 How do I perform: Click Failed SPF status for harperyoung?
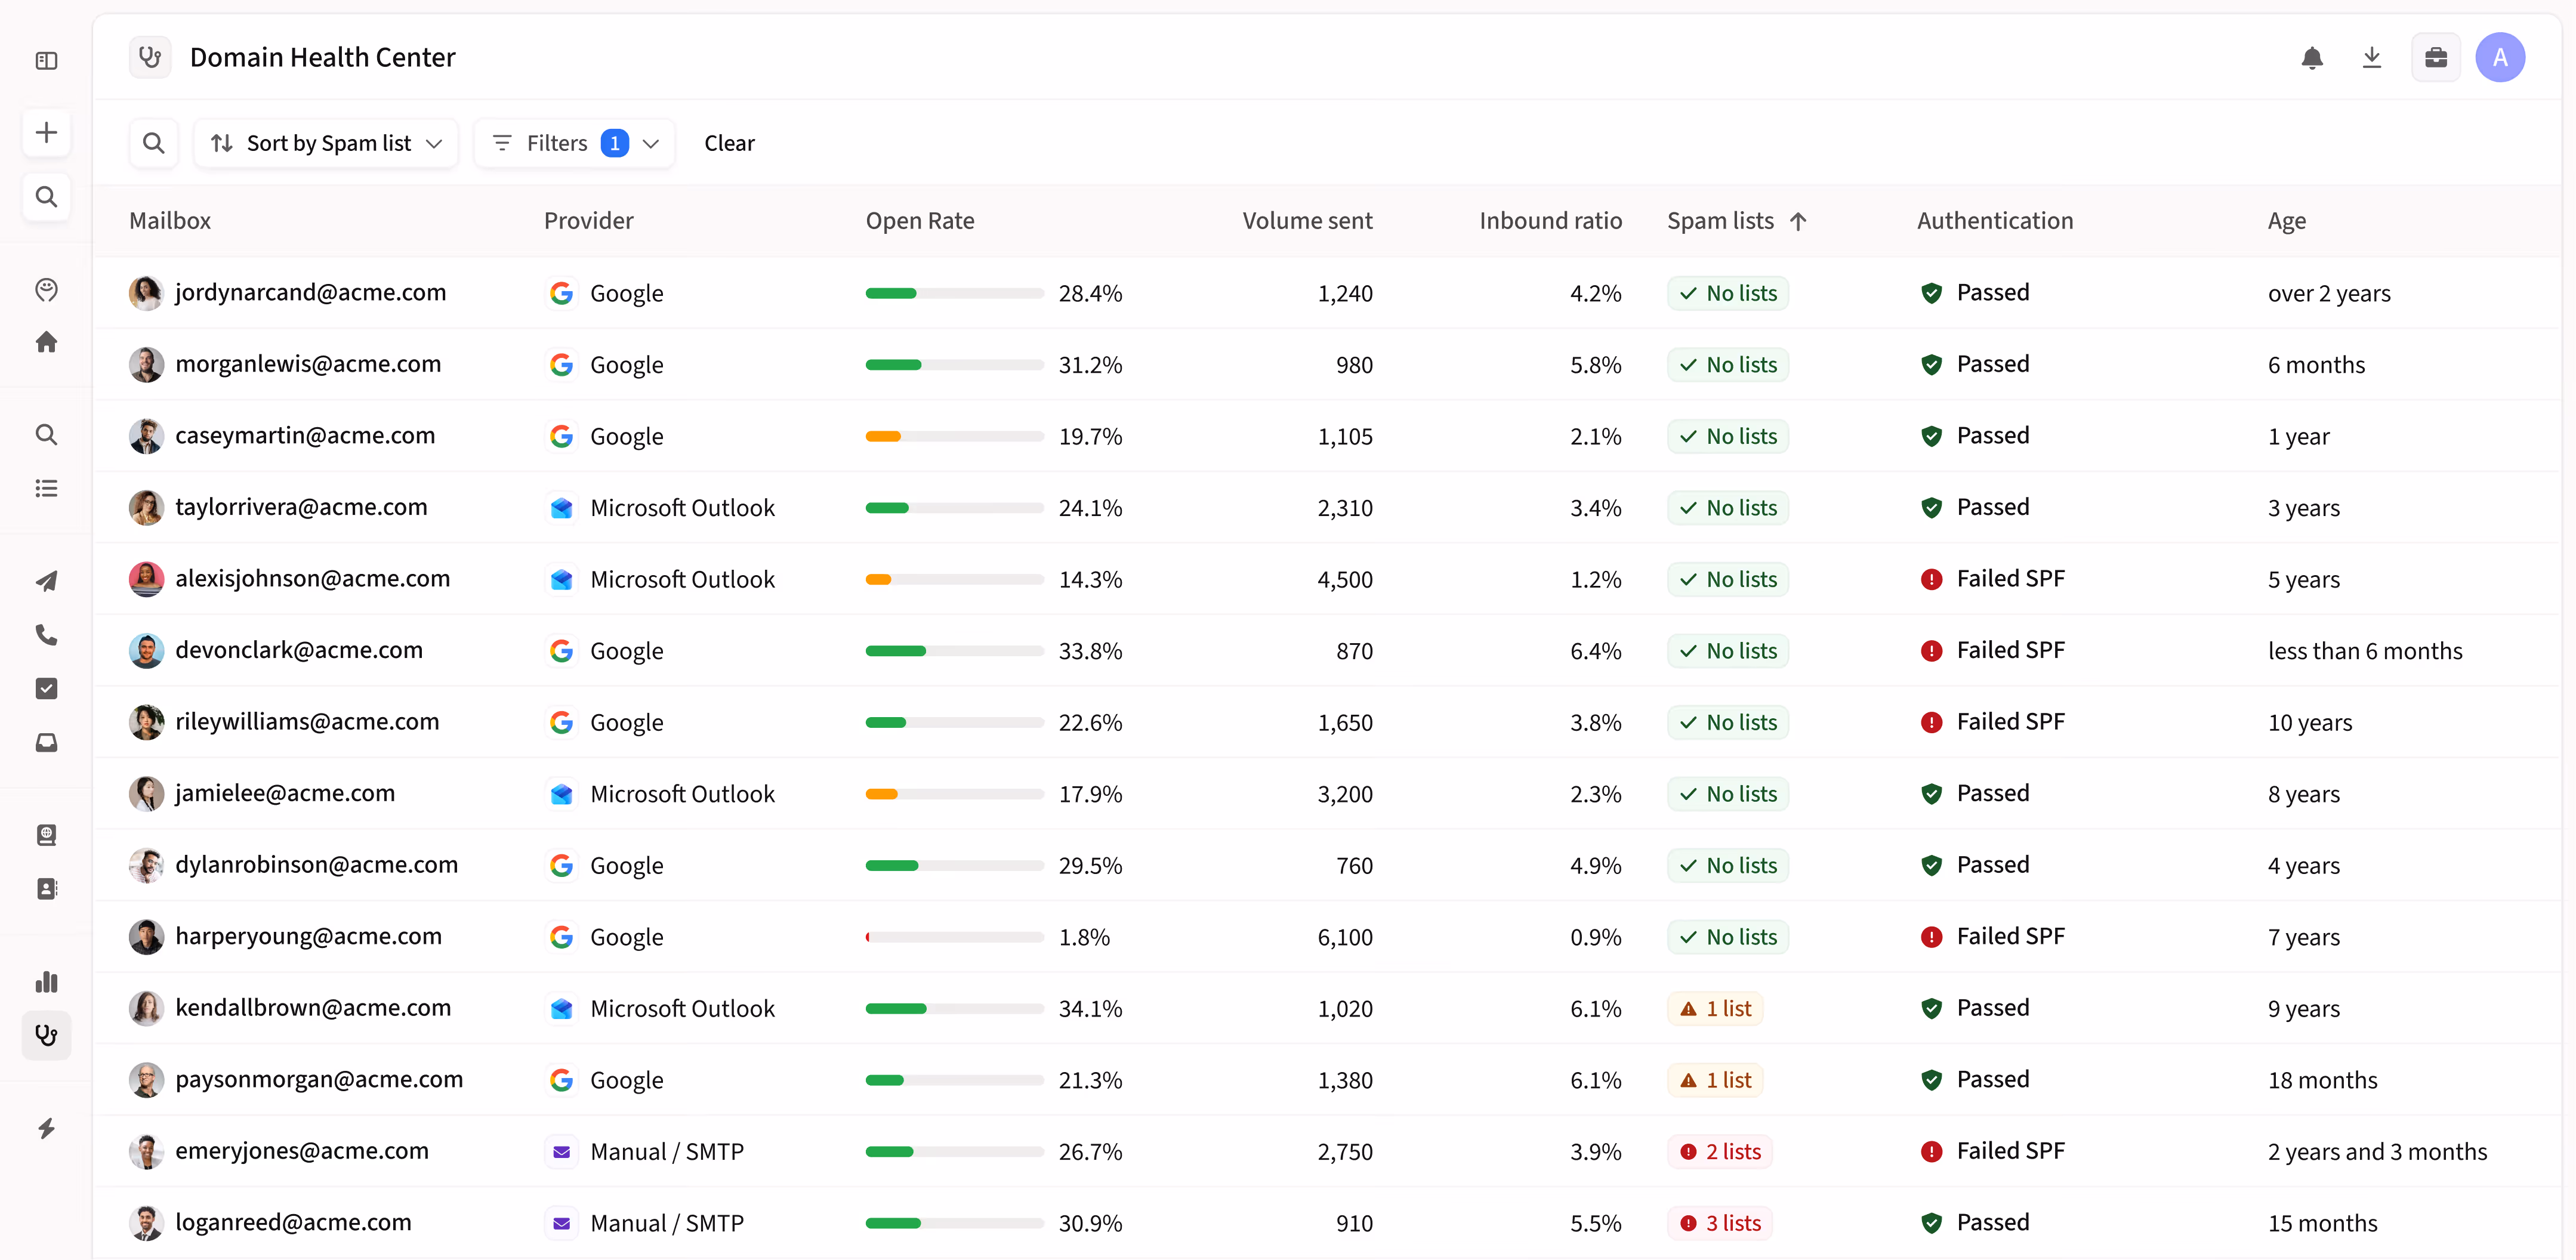pyautogui.click(x=1992, y=937)
